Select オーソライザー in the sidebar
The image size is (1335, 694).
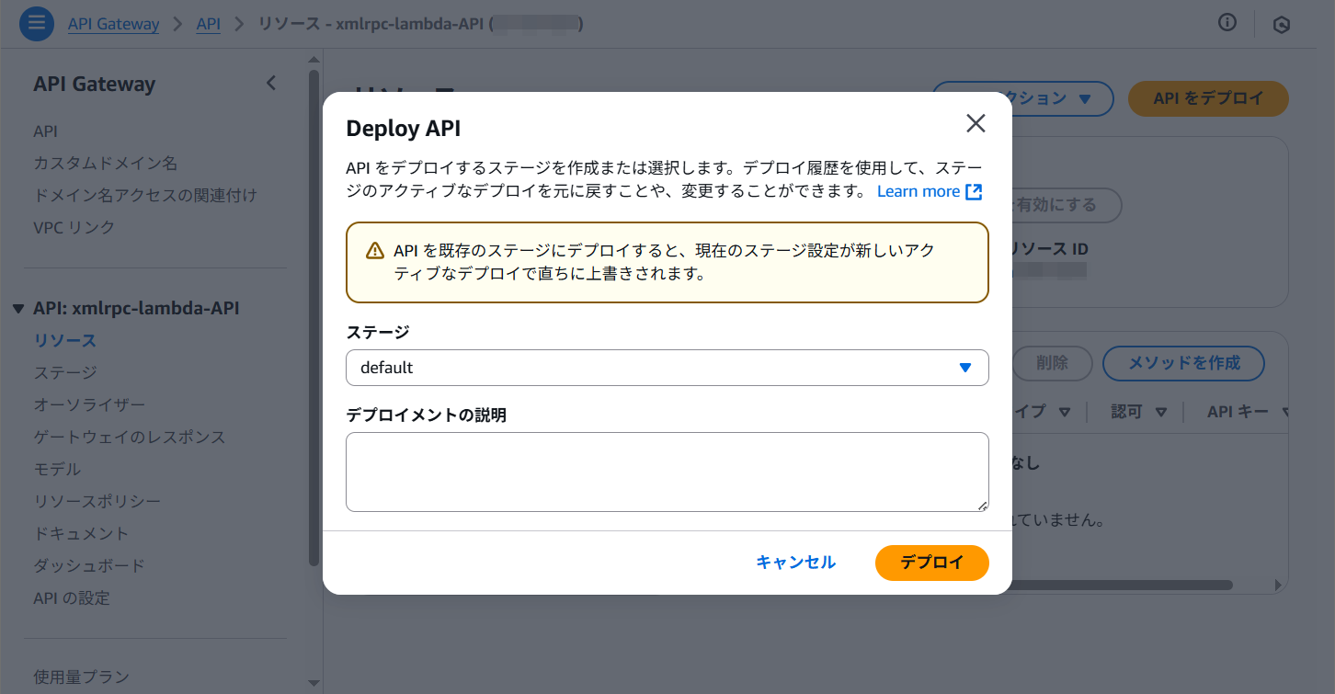click(89, 404)
